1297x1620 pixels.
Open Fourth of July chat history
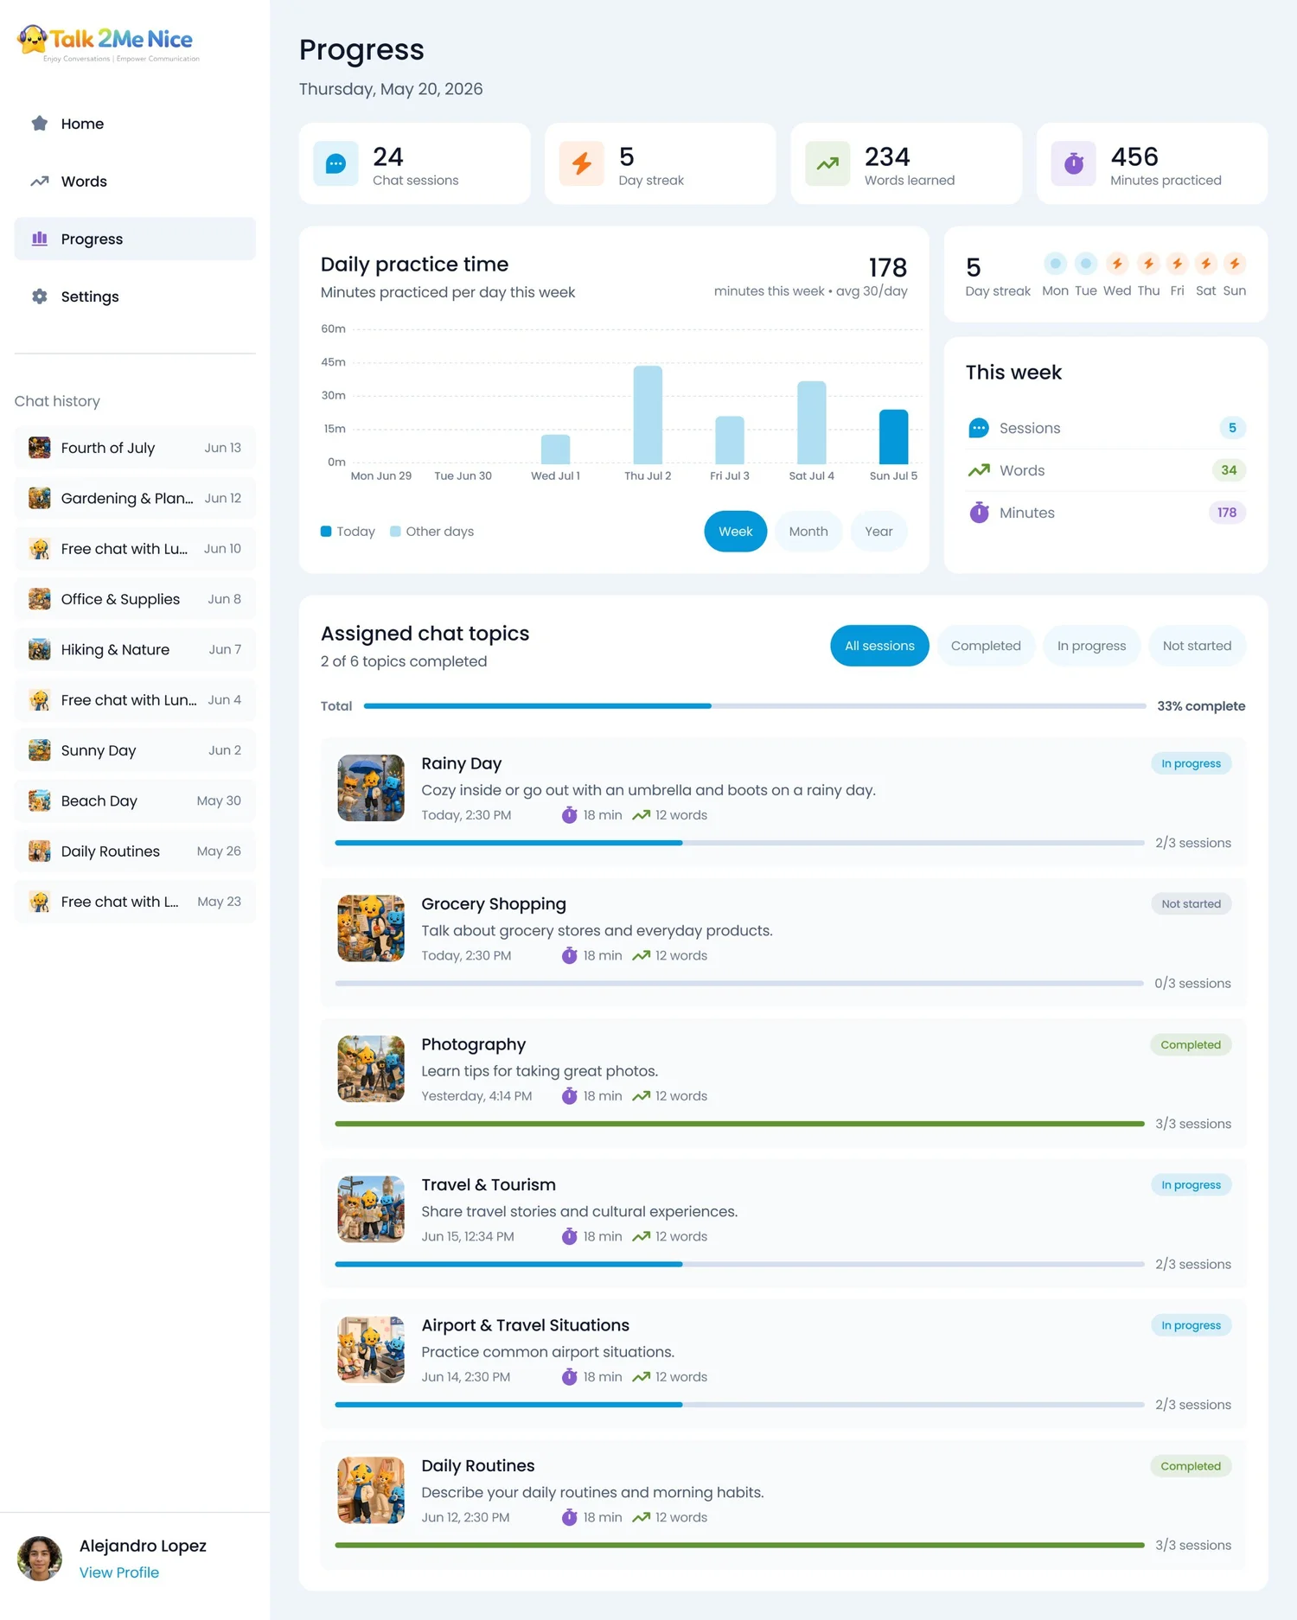(x=135, y=448)
